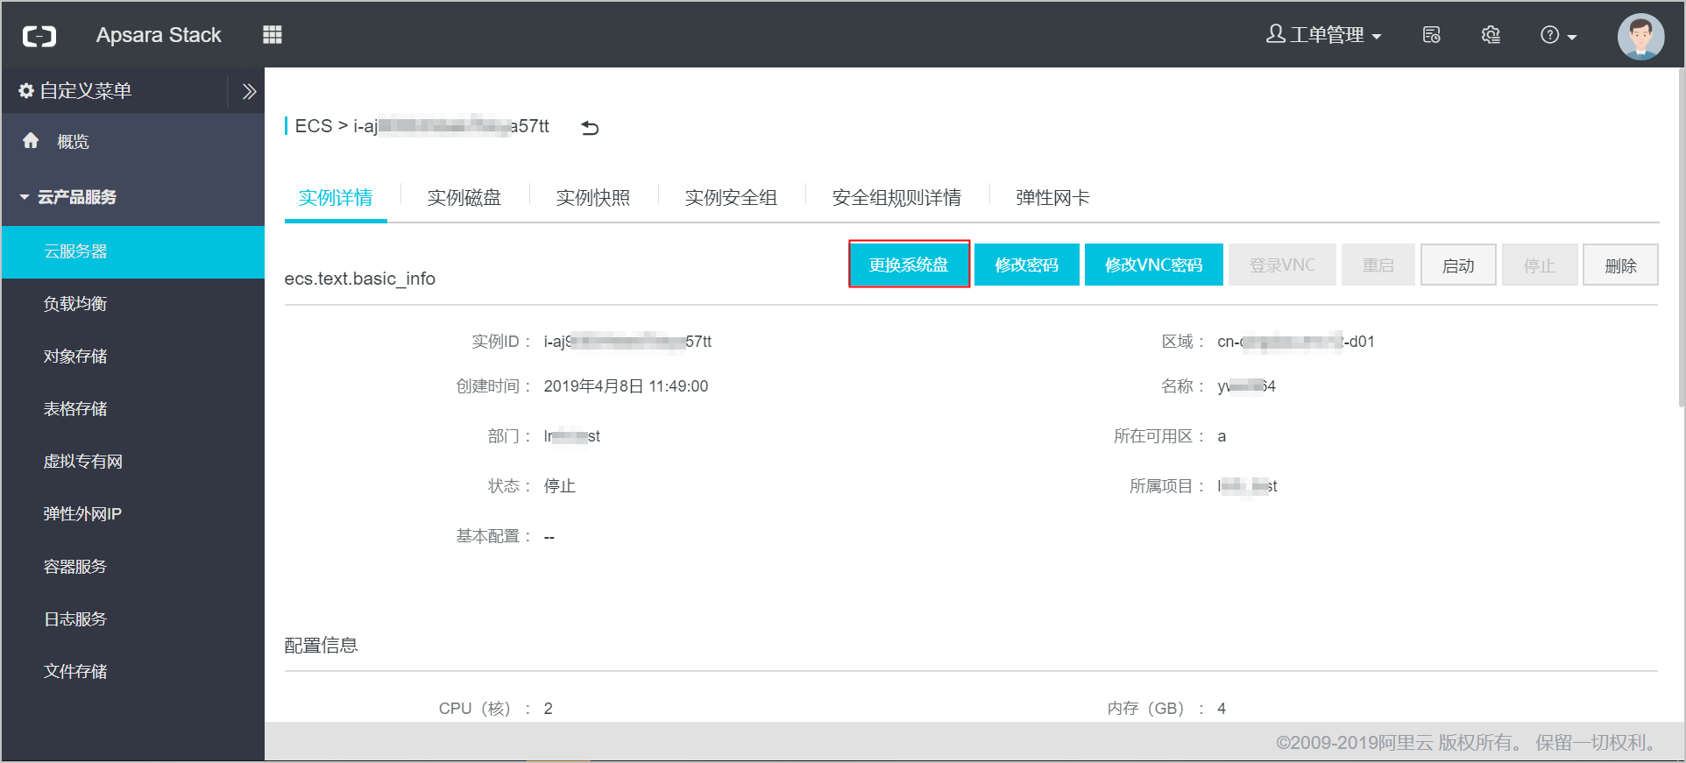Switch to the 实例安全组 tab
The width and height of the screenshot is (1686, 763).
tap(731, 198)
